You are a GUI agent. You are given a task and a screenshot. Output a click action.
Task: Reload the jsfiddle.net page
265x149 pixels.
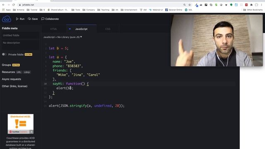point(14,5)
